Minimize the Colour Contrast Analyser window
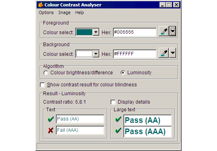 point(162,5)
